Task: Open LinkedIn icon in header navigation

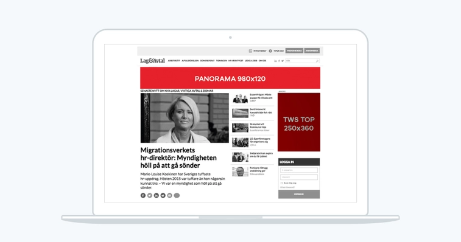Action: click(x=275, y=61)
